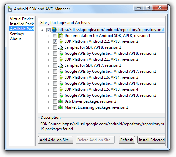This screenshot has height=157, width=176.
Task: Expand SDK Platform Android 2.1 node
Action: 48,60
